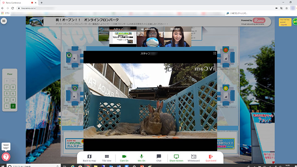Open the CHECK goods banner on right

pyautogui.click(x=226, y=143)
